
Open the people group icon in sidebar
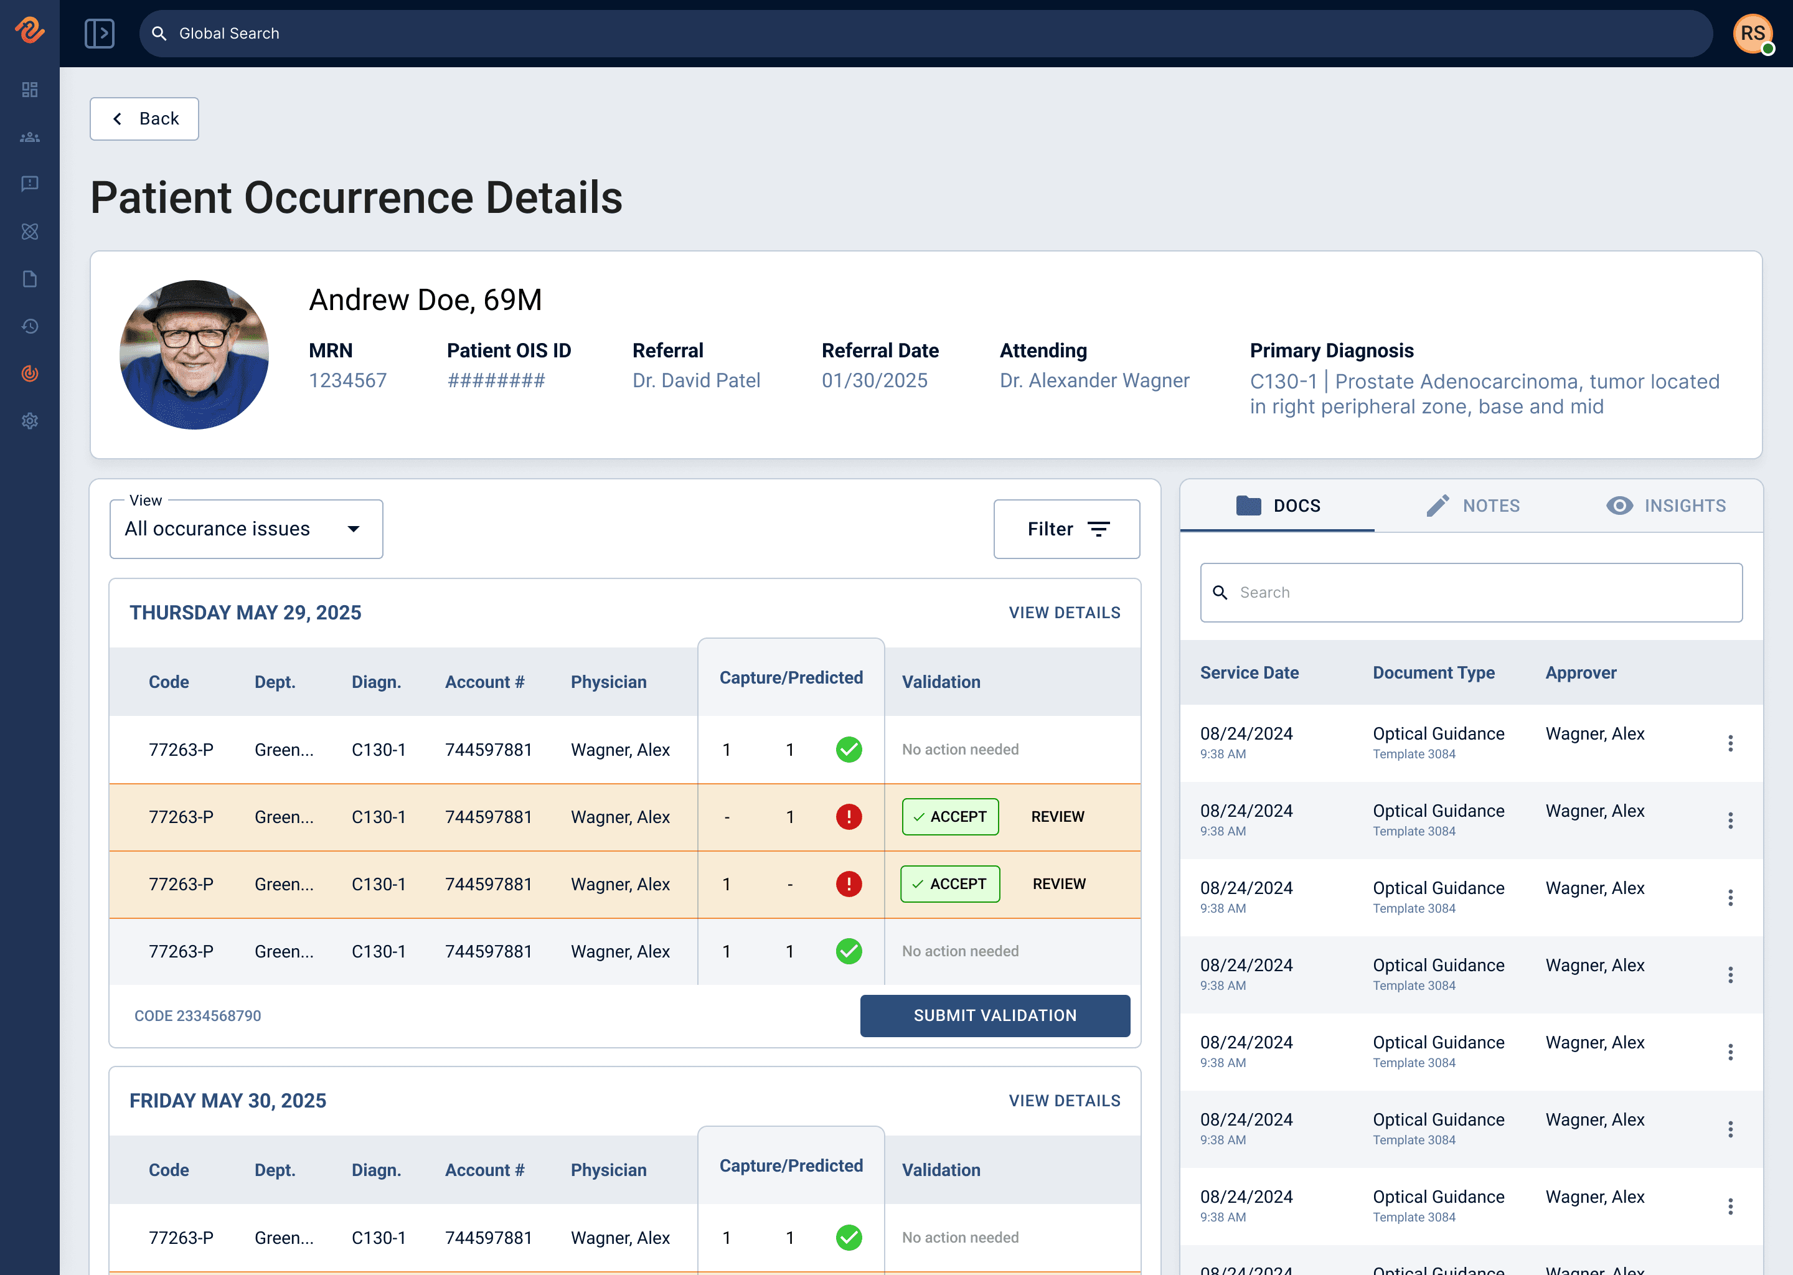pyautogui.click(x=30, y=138)
